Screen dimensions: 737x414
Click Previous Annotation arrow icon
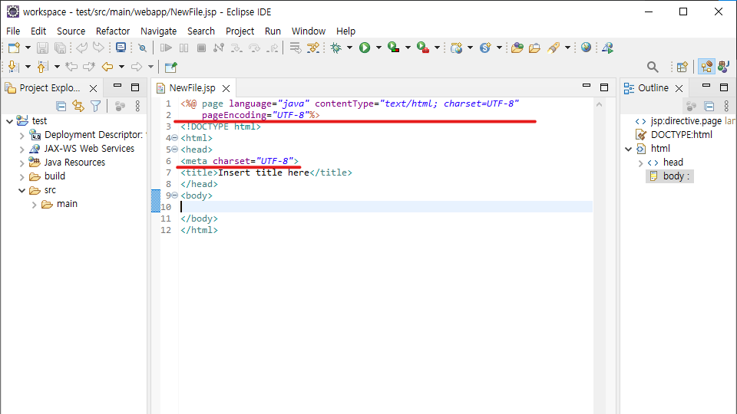[42, 67]
